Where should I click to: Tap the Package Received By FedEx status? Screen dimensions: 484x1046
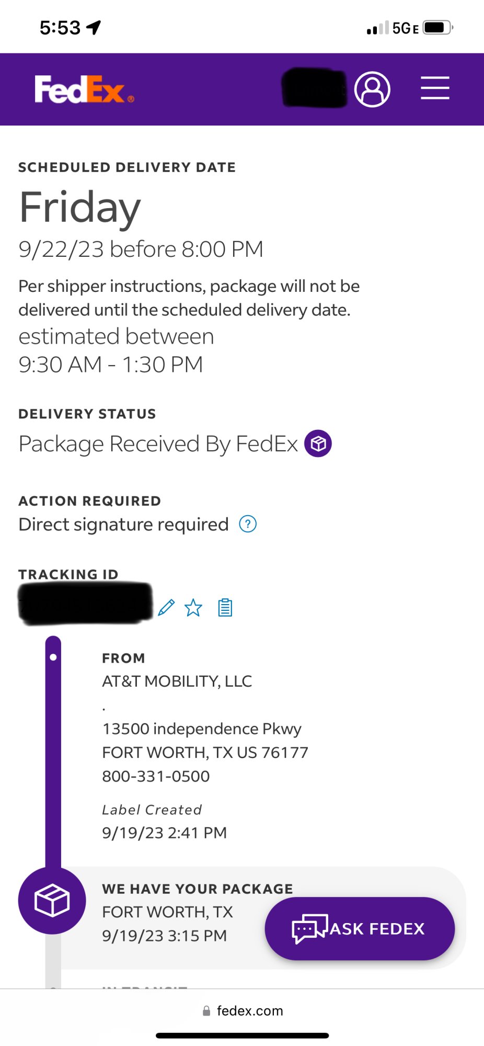click(158, 444)
